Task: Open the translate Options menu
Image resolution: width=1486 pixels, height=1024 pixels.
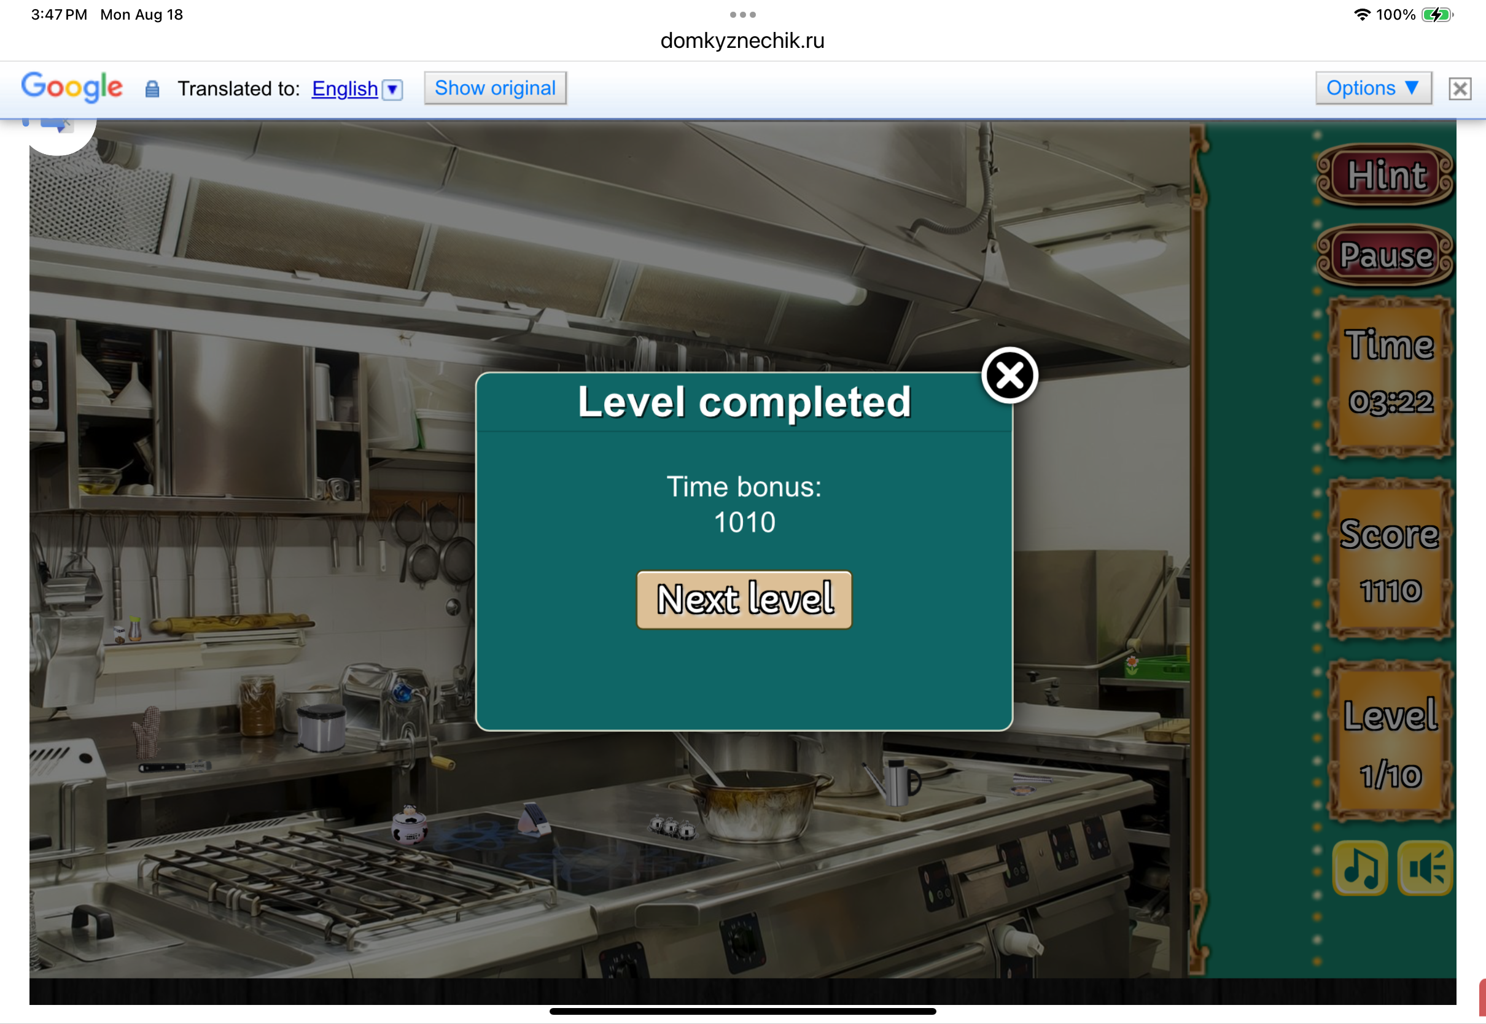Action: [x=1373, y=88]
